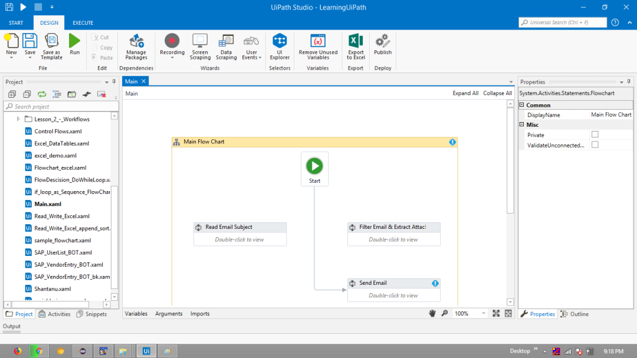
Task: Open project folder icon in Project toolbar
Action: tap(72, 94)
